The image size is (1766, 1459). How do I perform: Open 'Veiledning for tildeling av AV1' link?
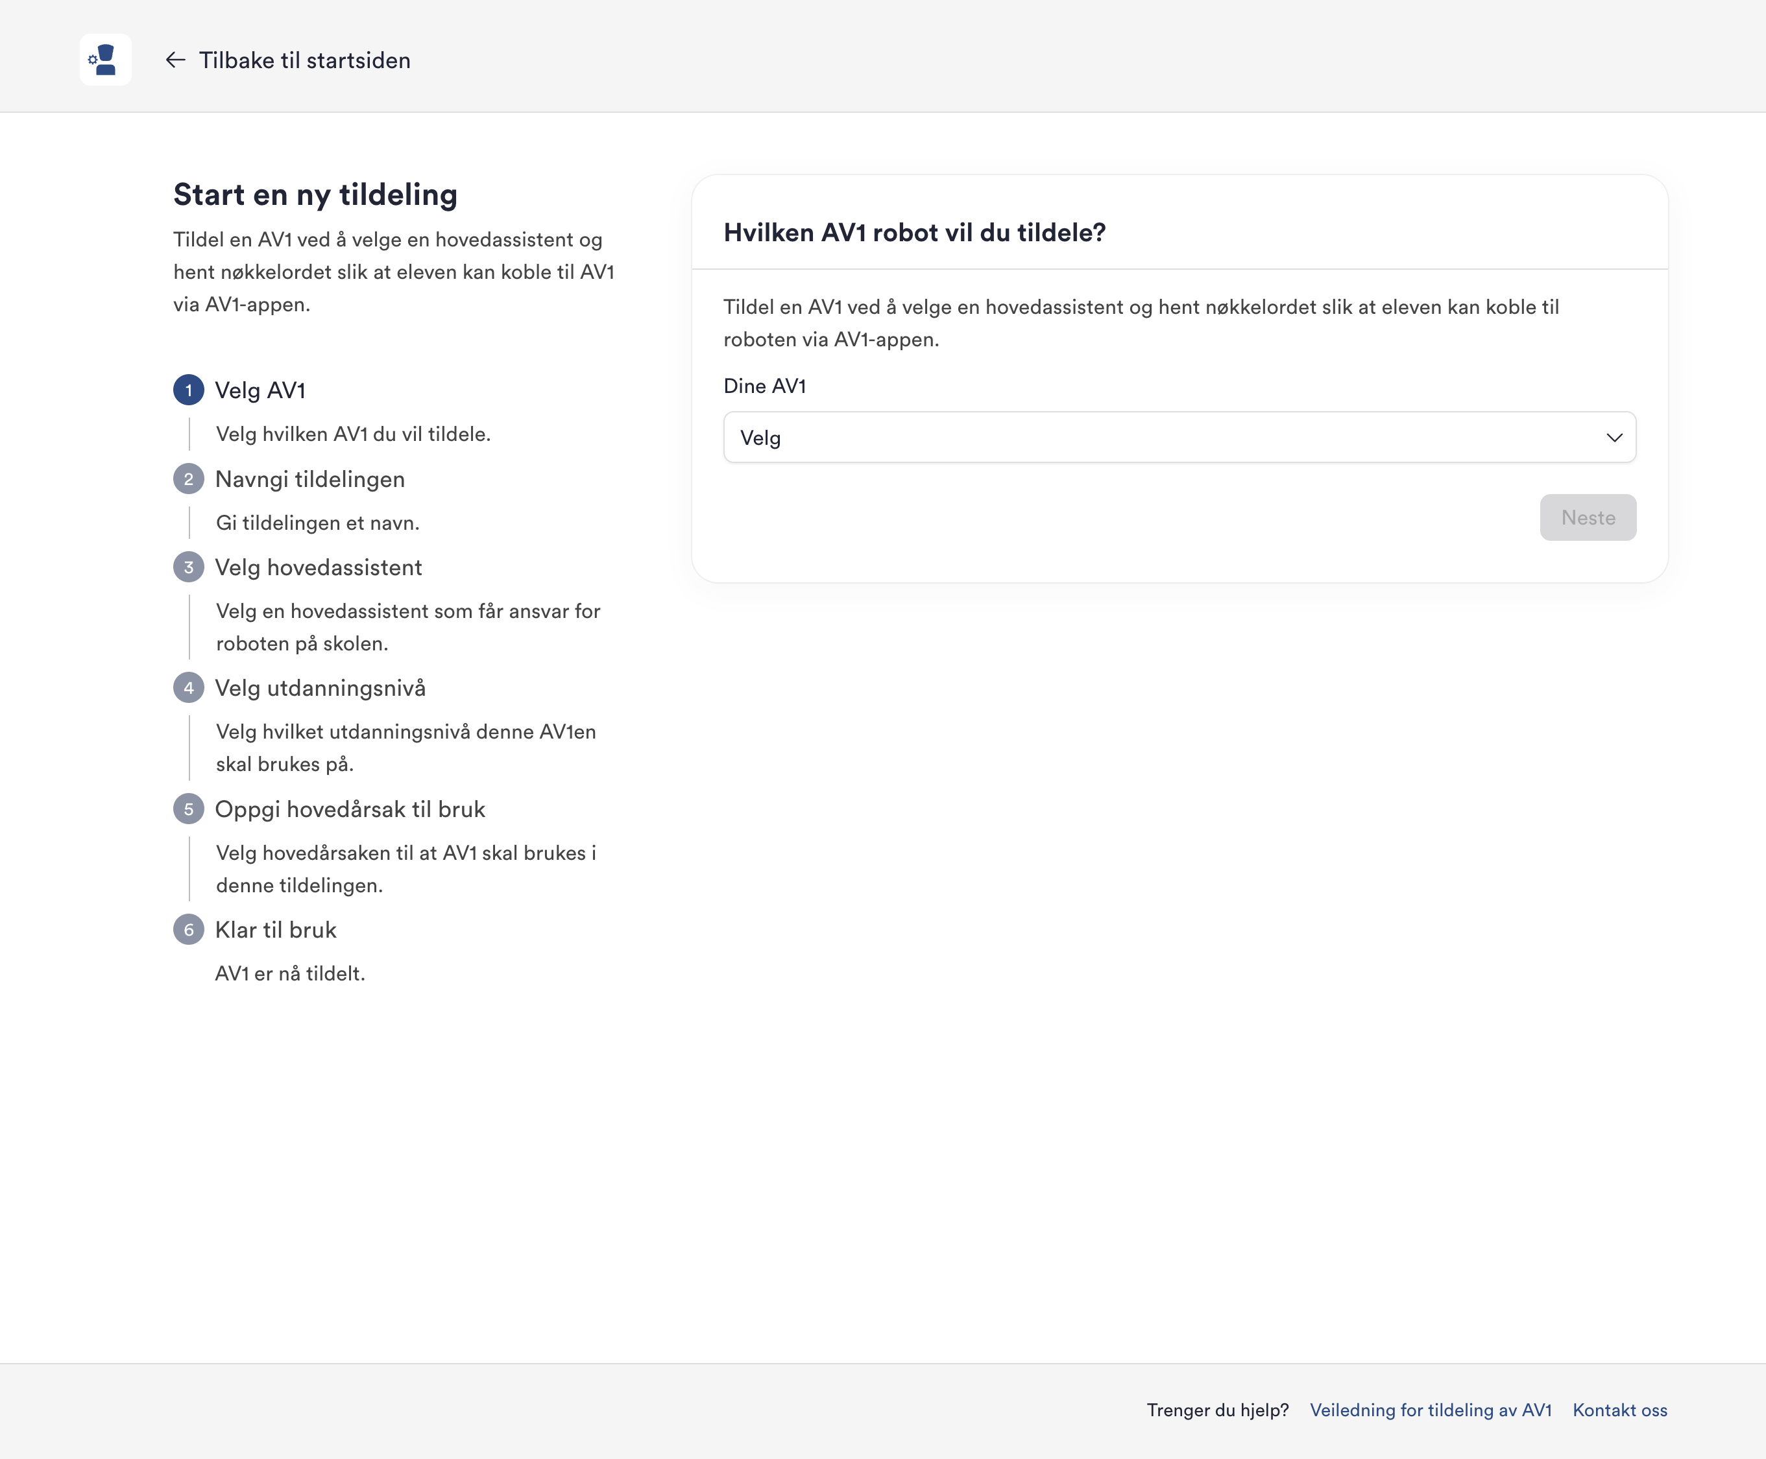tap(1431, 1410)
